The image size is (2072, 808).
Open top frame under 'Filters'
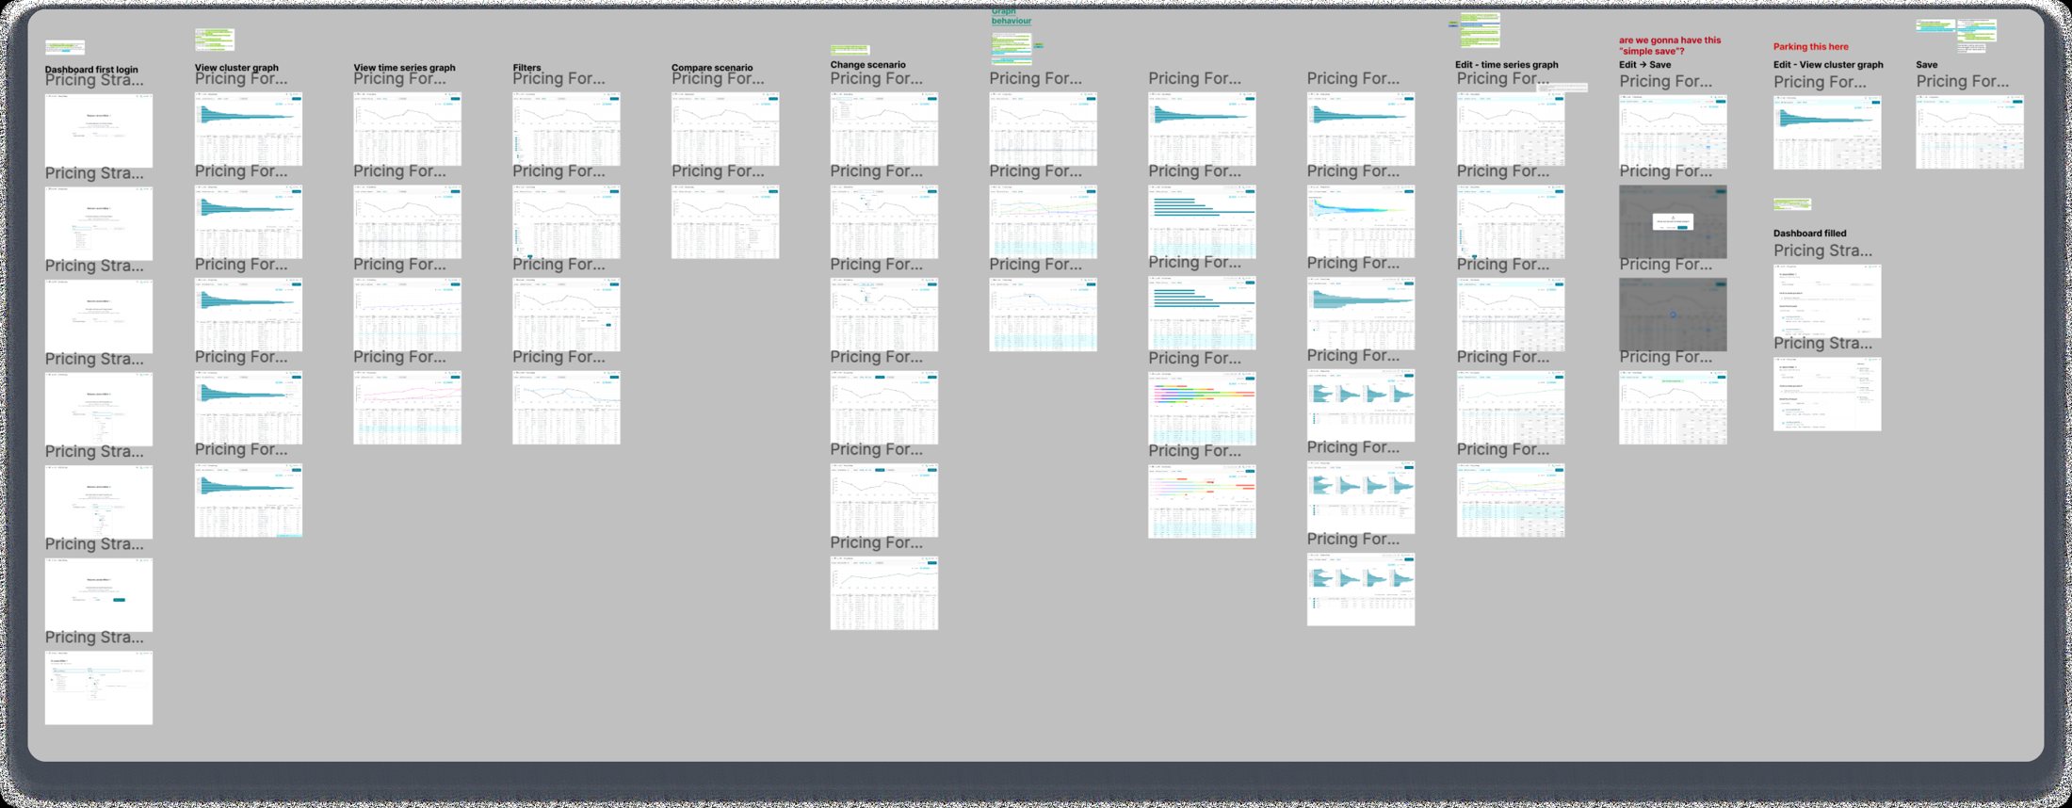pyautogui.click(x=566, y=129)
